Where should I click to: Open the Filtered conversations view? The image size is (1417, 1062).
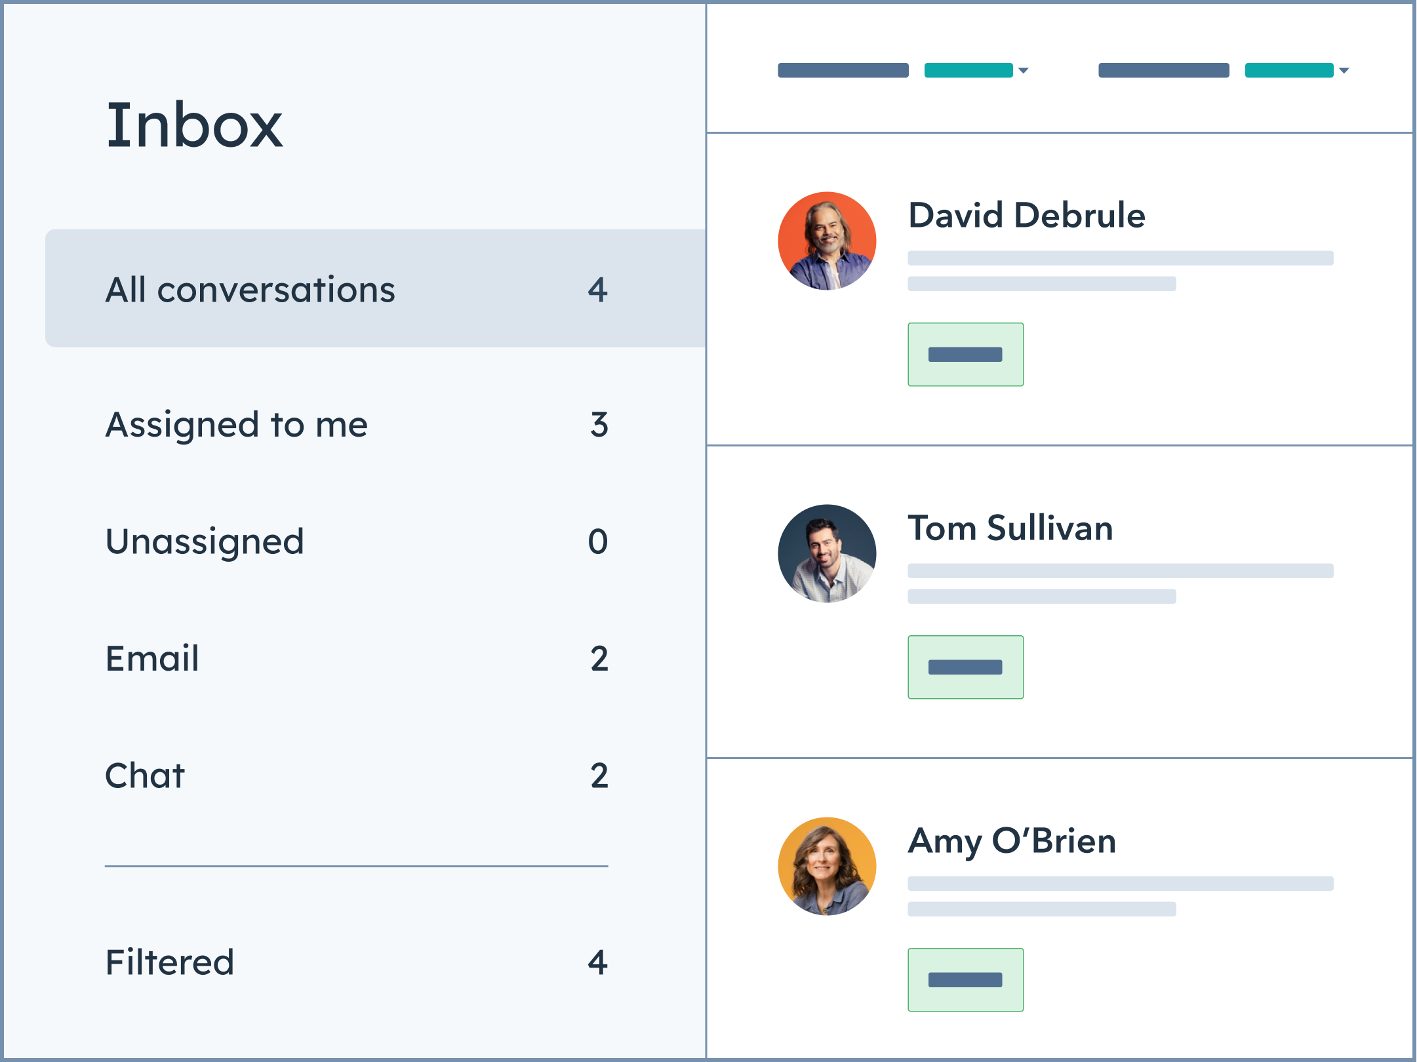tap(170, 962)
